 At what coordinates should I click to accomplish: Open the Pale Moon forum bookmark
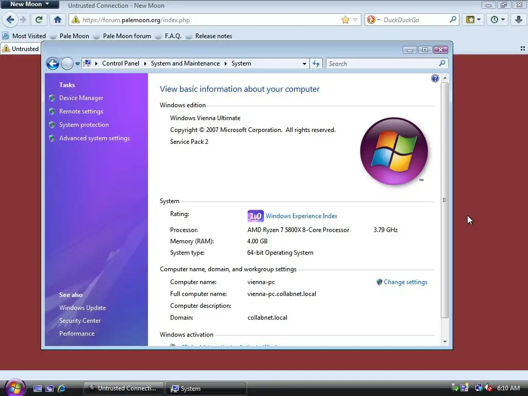[122, 36]
